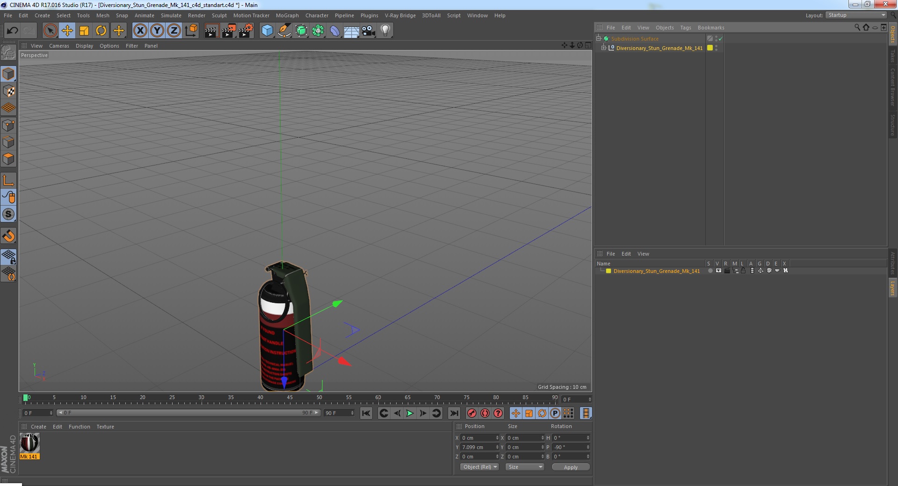Add Array modeling object icon

(318, 31)
